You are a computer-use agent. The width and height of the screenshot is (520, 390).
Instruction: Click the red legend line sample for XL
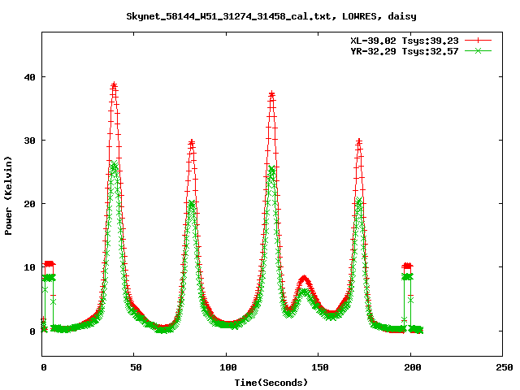click(x=478, y=41)
